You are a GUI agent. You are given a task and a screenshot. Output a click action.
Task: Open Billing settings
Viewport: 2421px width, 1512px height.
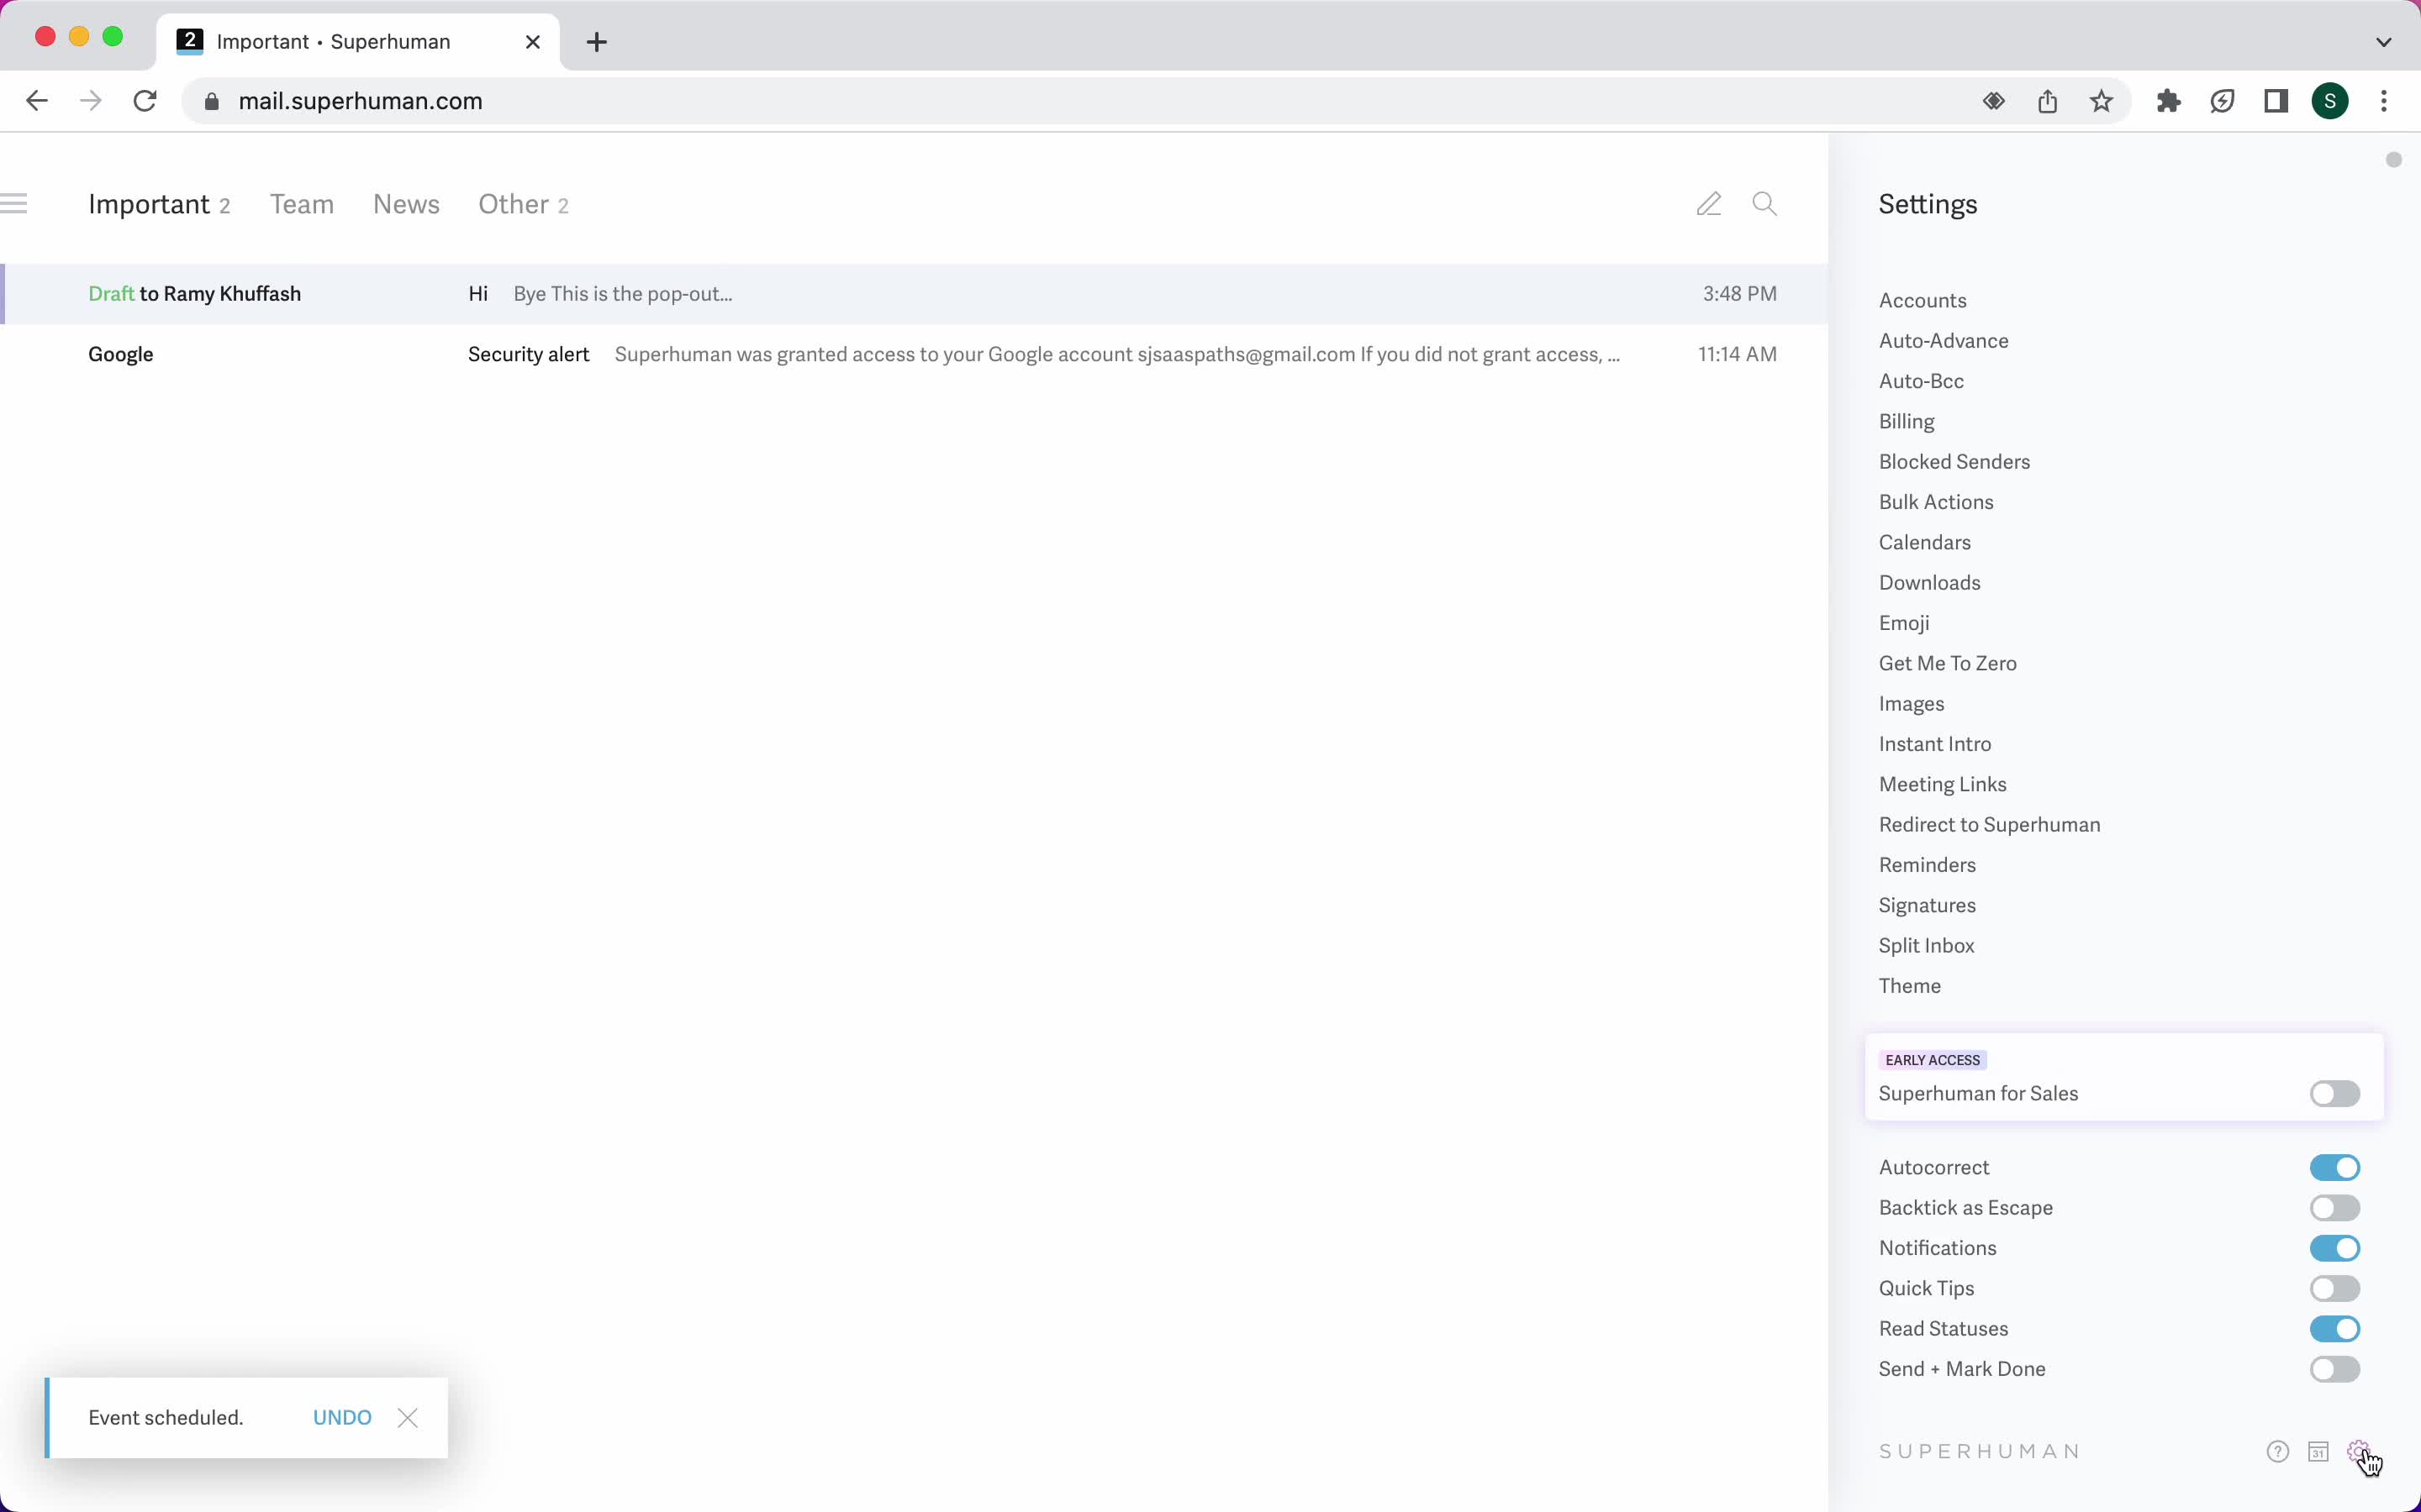coord(1906,421)
